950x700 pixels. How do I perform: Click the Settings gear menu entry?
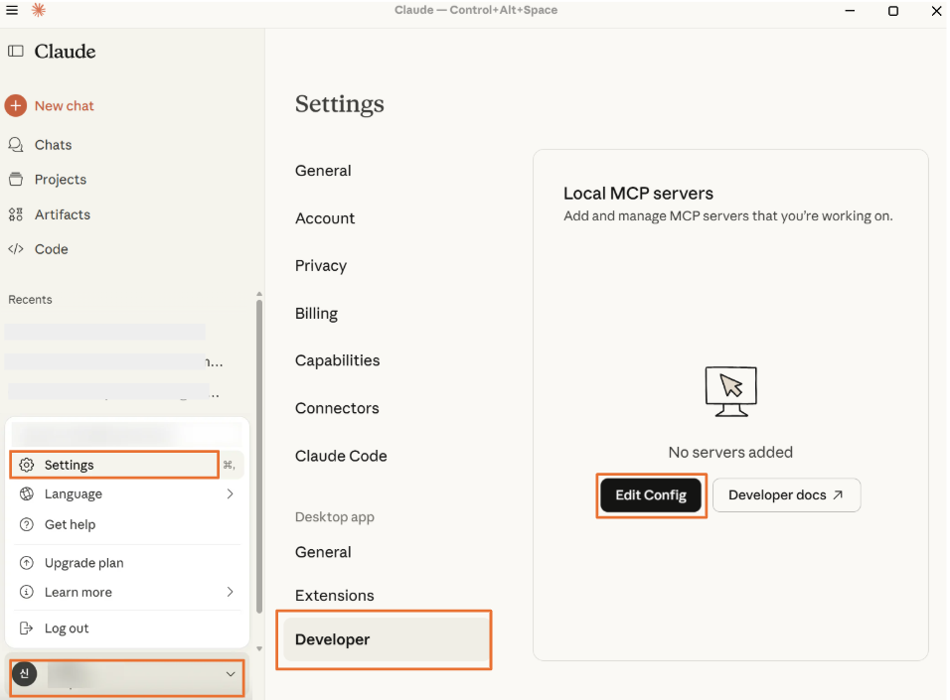coord(69,465)
